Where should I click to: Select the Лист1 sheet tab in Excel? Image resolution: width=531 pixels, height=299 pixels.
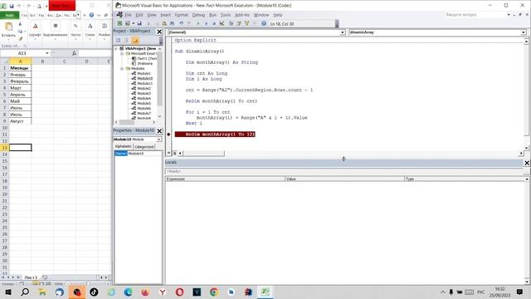[x=32, y=277]
